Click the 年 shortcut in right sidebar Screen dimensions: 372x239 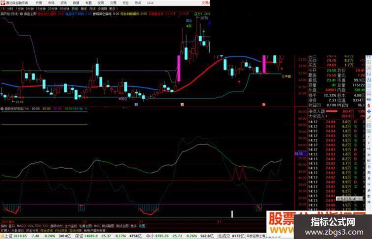coord(369,202)
